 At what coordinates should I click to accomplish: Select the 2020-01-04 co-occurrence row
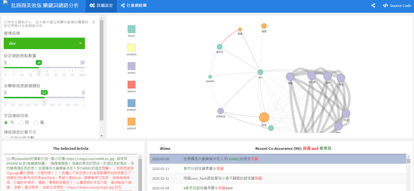pos(278,188)
